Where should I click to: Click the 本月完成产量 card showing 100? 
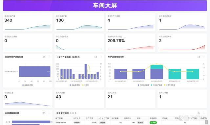click(79, 22)
